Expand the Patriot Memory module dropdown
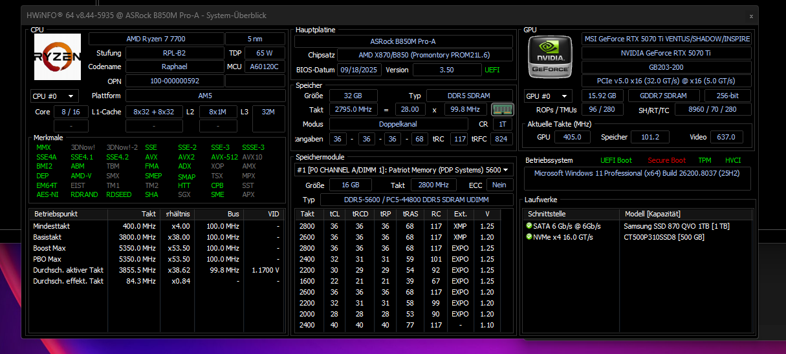 404,170
